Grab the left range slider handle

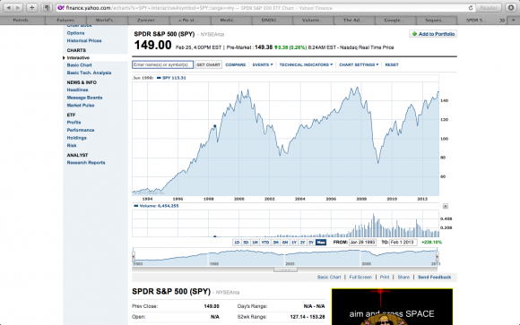134,256
